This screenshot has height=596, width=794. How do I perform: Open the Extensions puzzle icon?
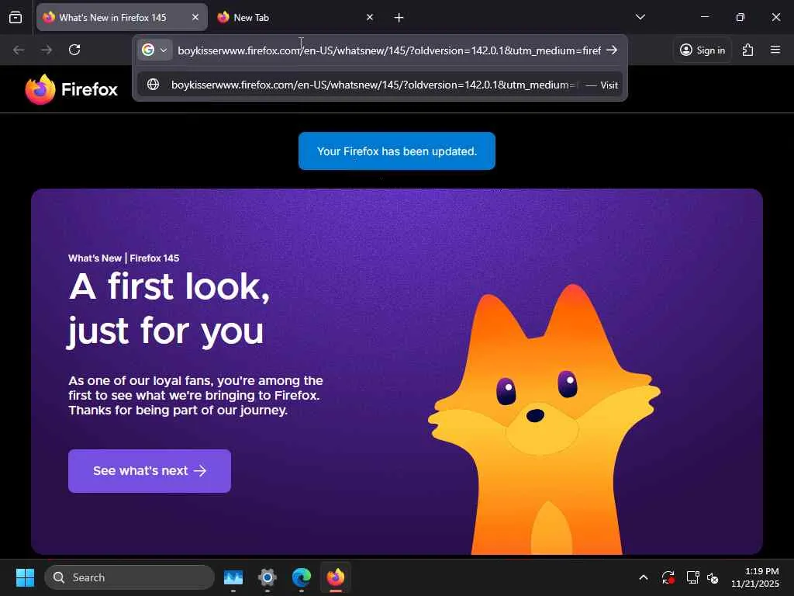pyautogui.click(x=747, y=50)
